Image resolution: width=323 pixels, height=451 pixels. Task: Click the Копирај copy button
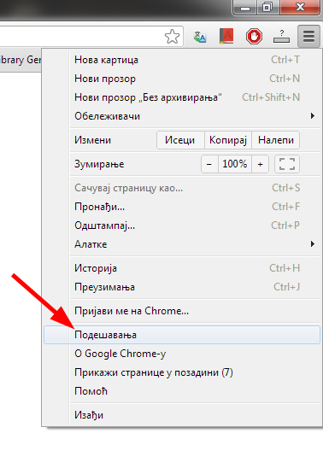point(228,140)
